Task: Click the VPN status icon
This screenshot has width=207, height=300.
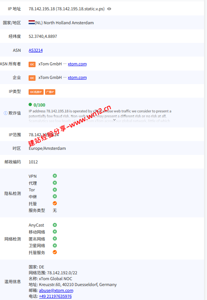Action: tap(55, 176)
